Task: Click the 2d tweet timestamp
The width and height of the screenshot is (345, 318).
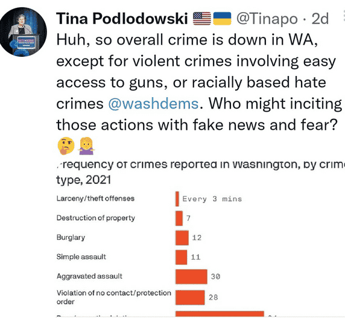Action: [x=320, y=19]
